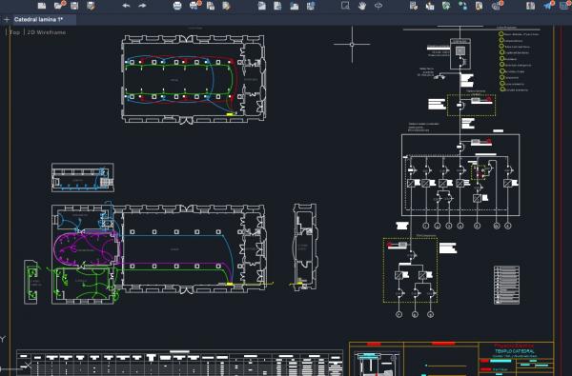
Task: Select the yellow panel marker in upper floor plan
Action: coord(230,114)
